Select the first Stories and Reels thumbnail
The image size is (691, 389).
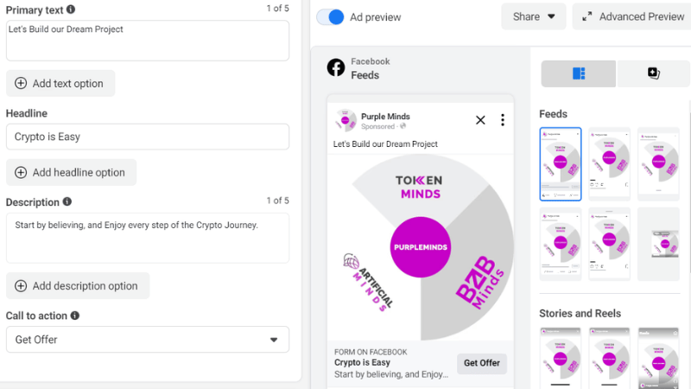click(x=561, y=358)
